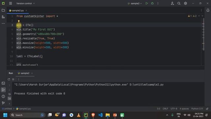Open IDE settings gear
The image size is (211, 119).
point(185,3)
